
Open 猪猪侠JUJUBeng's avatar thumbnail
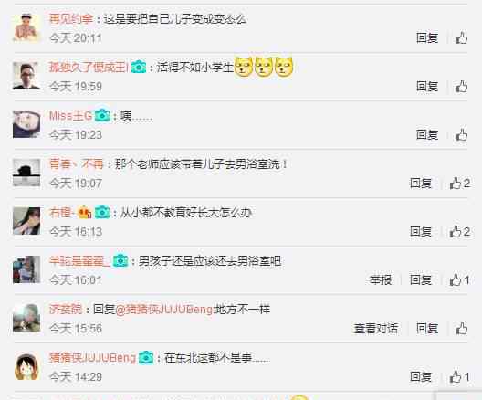coord(26,366)
